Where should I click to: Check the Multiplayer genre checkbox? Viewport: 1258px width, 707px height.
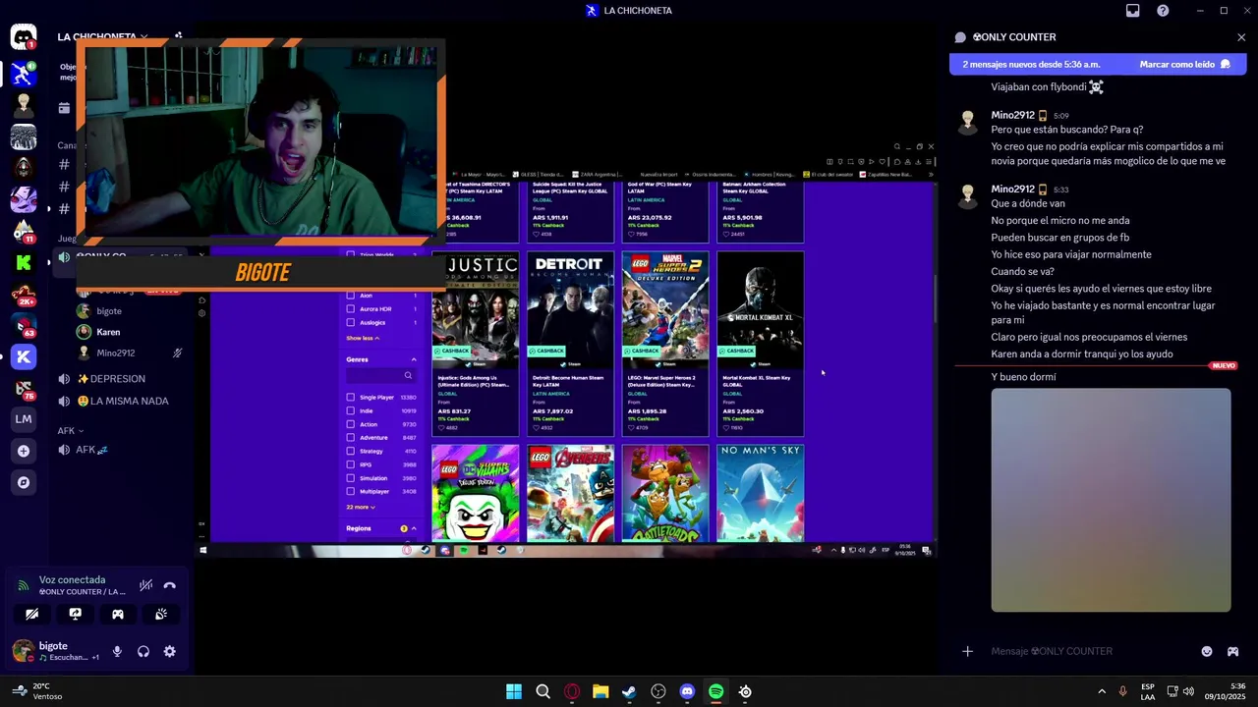click(351, 491)
